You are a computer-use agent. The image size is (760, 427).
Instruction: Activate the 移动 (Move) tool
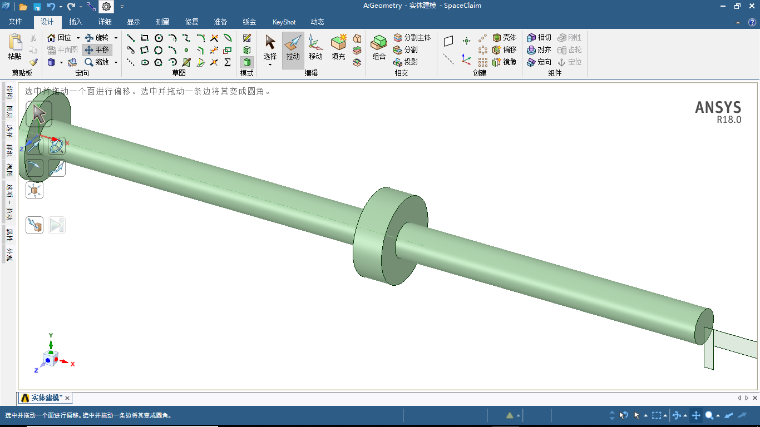(x=315, y=49)
